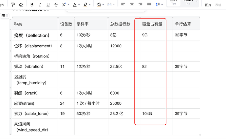Click the 索力（cable_force）cell

pyautogui.click(x=35, y=114)
